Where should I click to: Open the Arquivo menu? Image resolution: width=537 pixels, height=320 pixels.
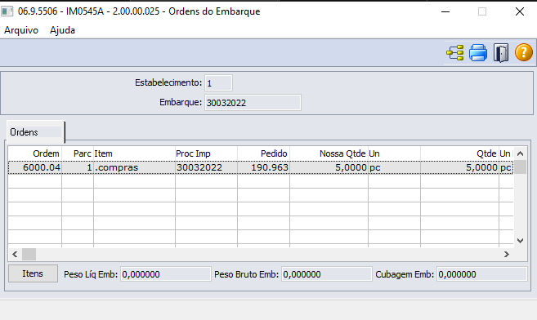(x=21, y=30)
